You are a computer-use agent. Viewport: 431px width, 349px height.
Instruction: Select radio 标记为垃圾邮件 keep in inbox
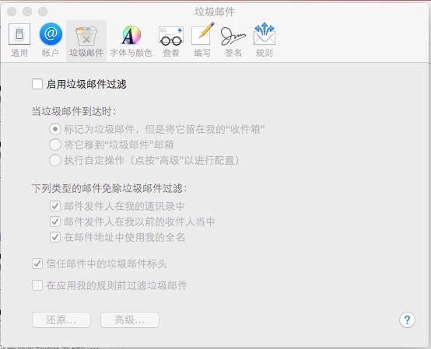pyautogui.click(x=55, y=129)
